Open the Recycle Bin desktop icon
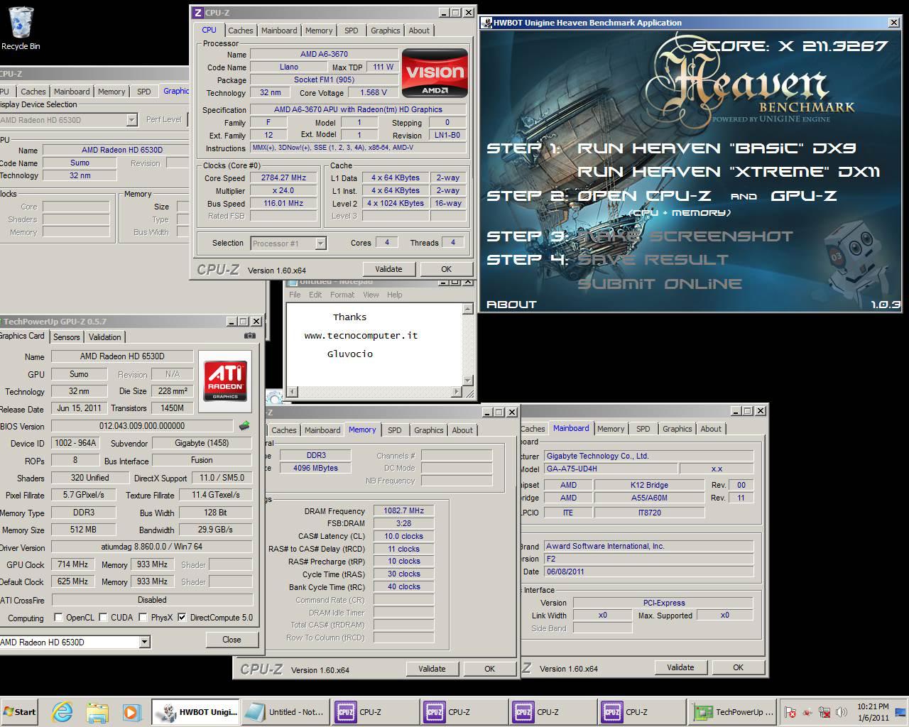The image size is (909, 727). (x=21, y=28)
